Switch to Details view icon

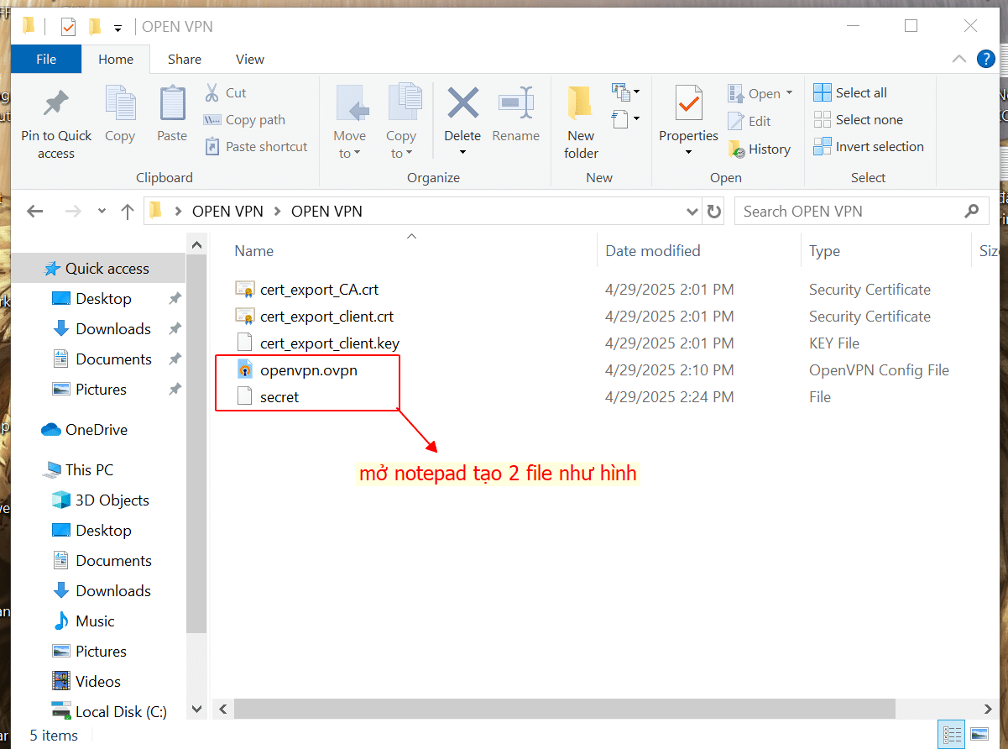coord(952,733)
